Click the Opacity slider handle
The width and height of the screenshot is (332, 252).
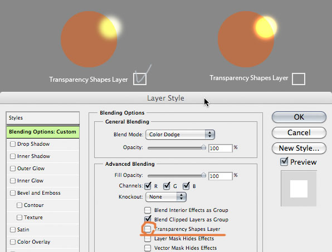203,147
